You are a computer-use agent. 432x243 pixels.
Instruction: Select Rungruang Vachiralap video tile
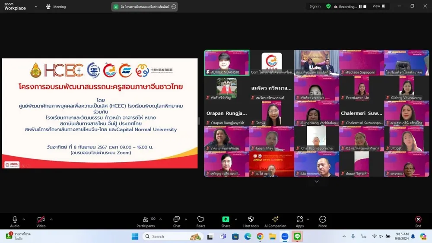pyautogui.click(x=317, y=113)
